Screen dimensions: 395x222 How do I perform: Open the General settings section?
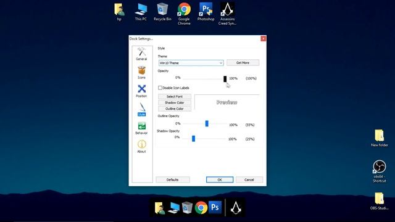click(141, 54)
